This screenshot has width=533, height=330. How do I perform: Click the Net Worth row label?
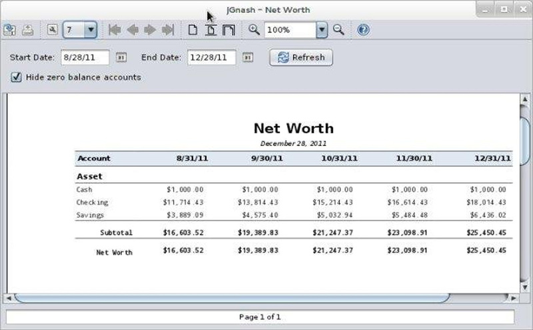(114, 253)
